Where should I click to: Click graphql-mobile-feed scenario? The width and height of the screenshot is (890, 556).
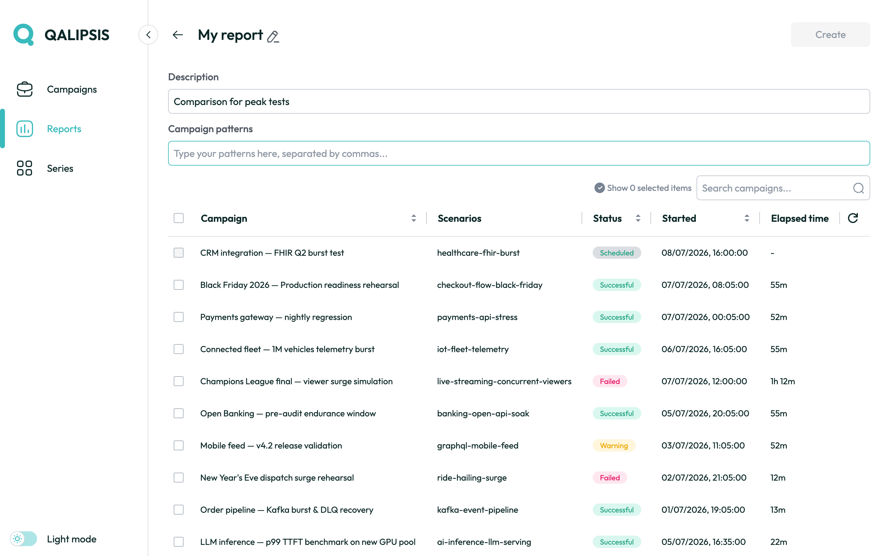point(477,445)
